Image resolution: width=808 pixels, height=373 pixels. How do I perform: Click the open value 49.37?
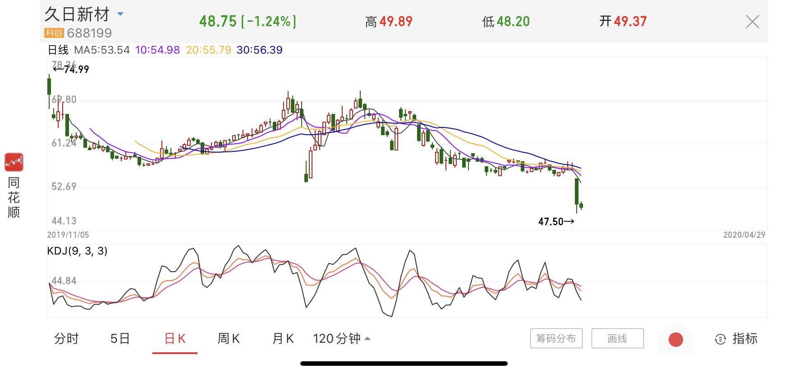click(x=630, y=21)
